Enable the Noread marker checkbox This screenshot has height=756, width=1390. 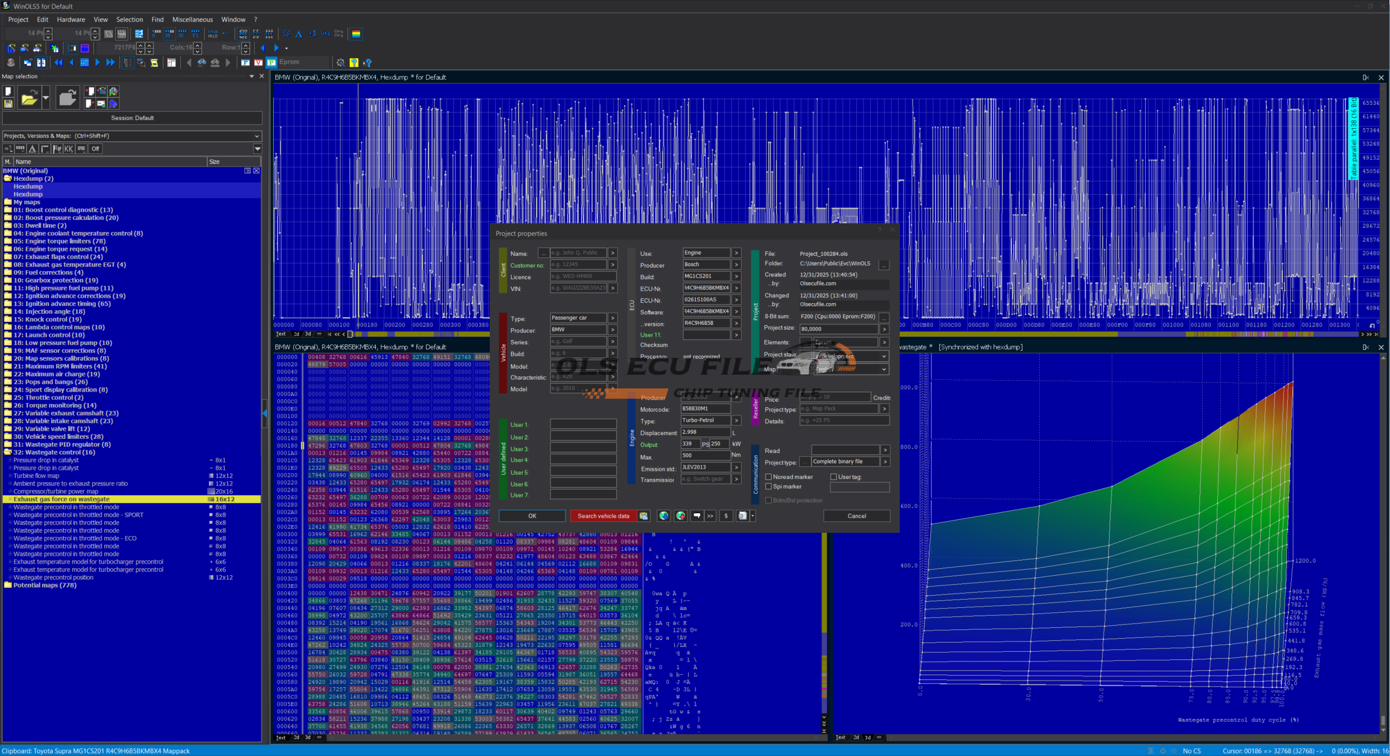(768, 477)
